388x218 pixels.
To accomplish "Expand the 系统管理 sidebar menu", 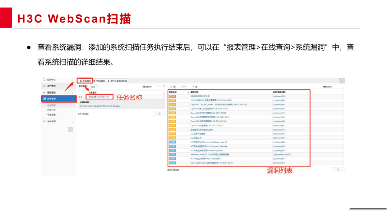I will [72, 122].
